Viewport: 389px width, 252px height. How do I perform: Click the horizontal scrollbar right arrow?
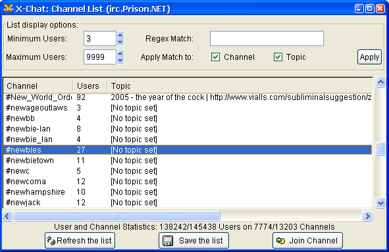click(367, 216)
